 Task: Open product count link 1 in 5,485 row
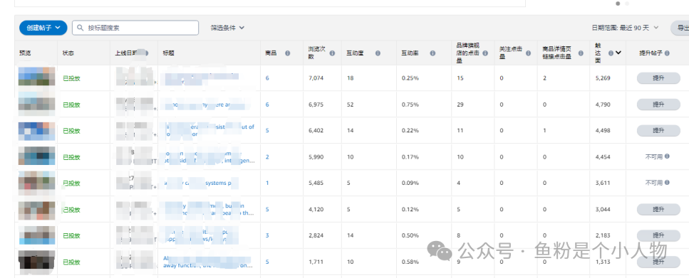(x=267, y=183)
